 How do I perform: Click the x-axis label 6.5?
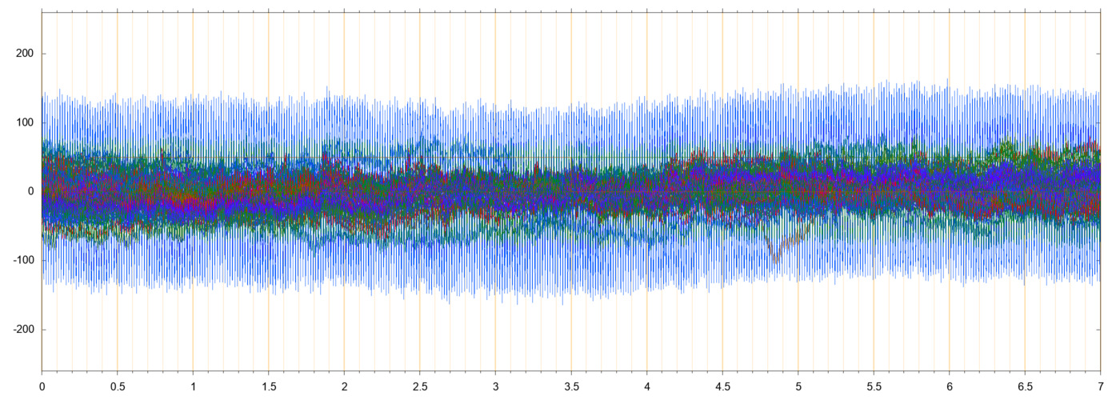[x=1025, y=386]
